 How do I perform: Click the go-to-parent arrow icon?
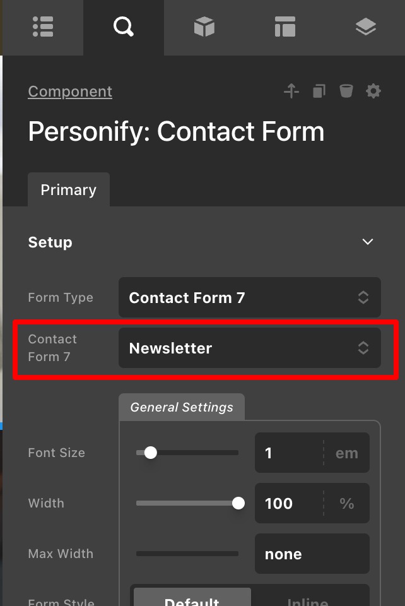point(291,91)
